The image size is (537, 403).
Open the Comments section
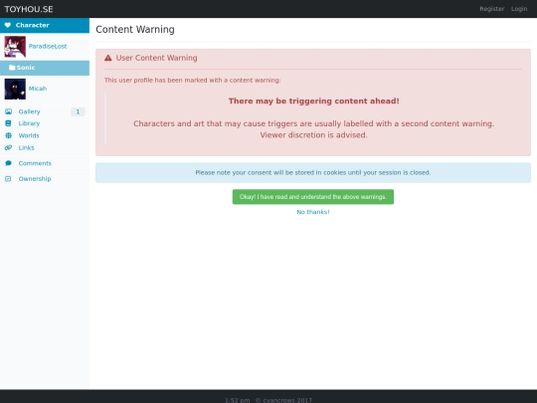(35, 163)
